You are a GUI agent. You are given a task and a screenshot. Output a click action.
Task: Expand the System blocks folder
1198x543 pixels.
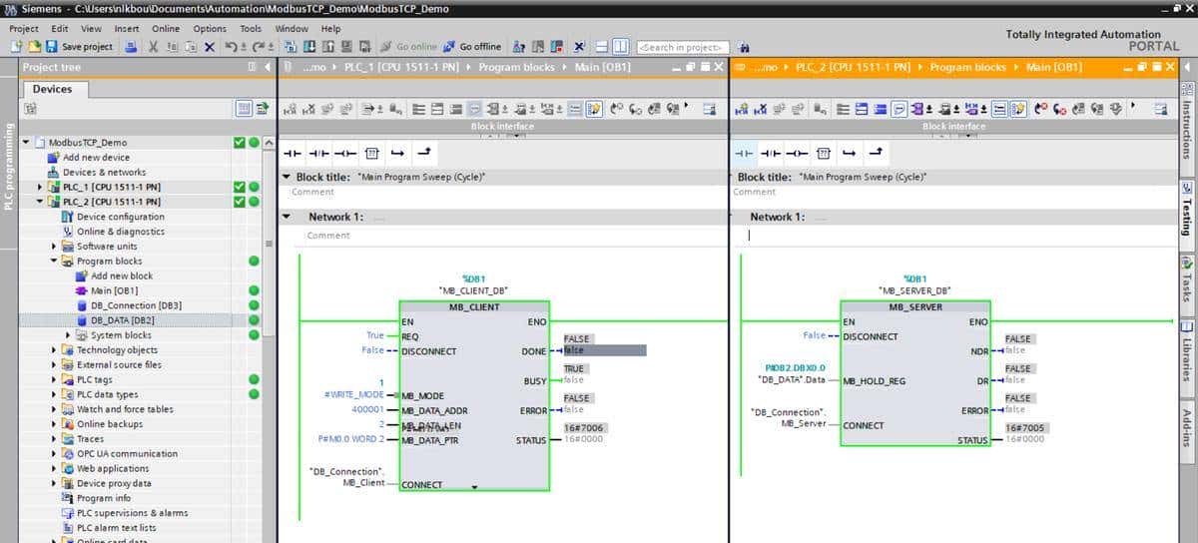click(69, 335)
